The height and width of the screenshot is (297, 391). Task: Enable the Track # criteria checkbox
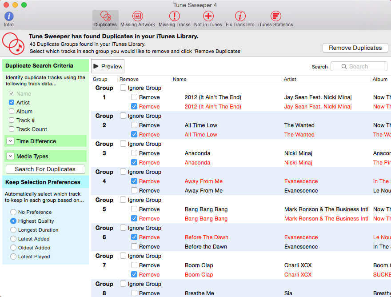[12, 120]
